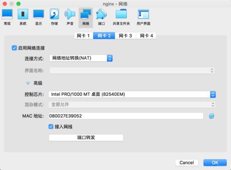Open the 存储 storage settings icon
Viewport: 231px width, 170px height.
coord(54,17)
